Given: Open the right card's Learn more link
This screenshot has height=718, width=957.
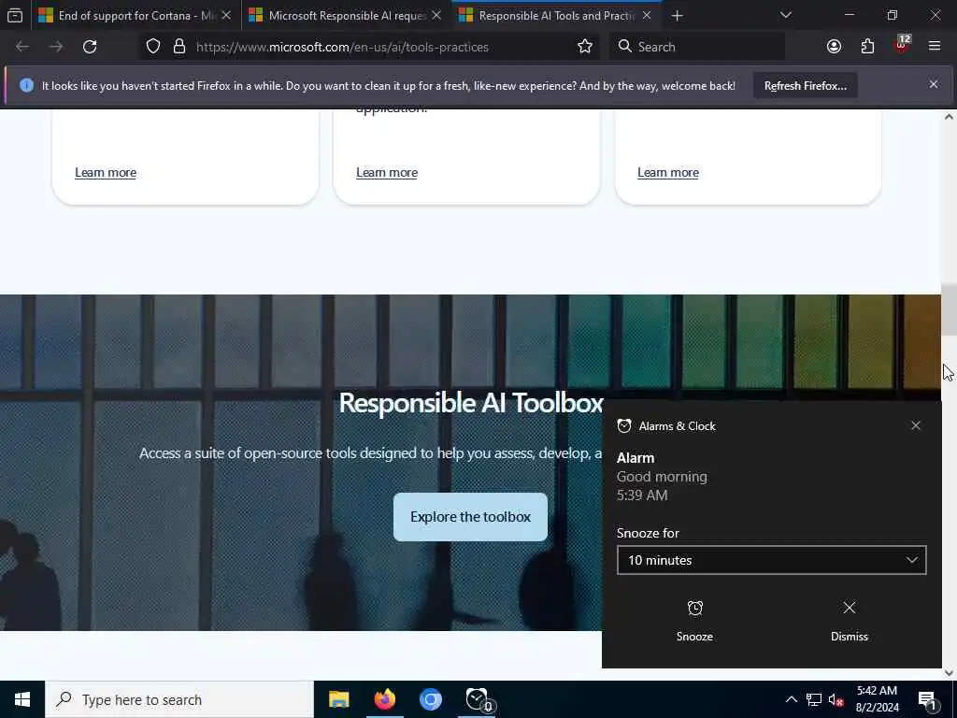Looking at the screenshot, I should [668, 173].
